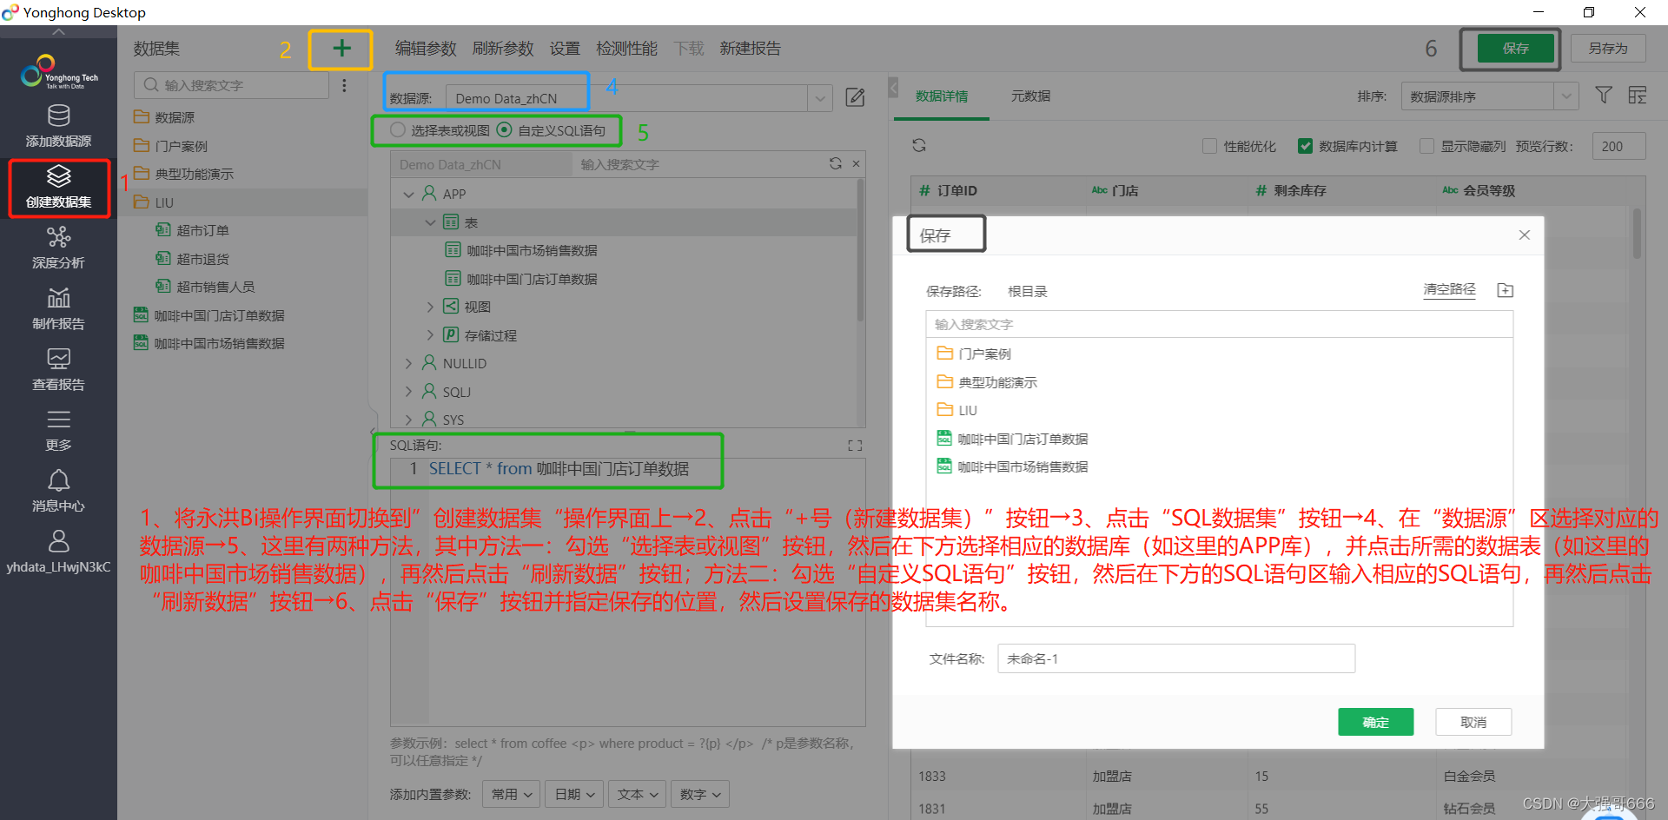Expand the 存储过程 node
The height and width of the screenshot is (820, 1668).
(x=430, y=335)
